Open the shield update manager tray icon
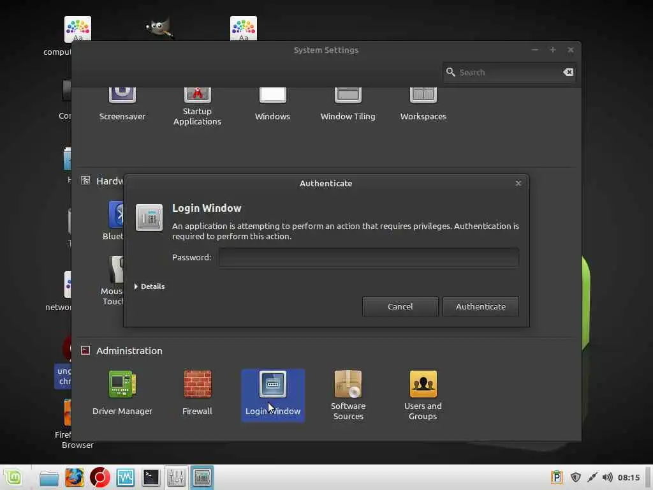653x490 pixels. [576, 477]
